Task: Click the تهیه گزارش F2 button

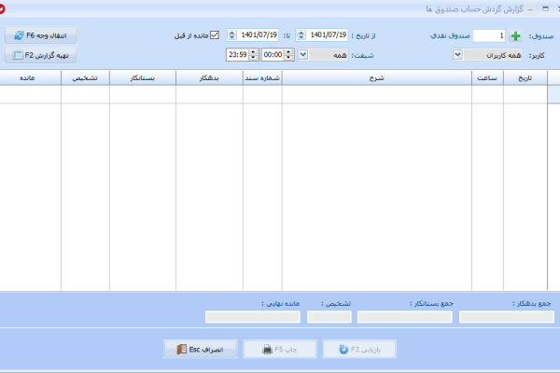Action: click(41, 55)
